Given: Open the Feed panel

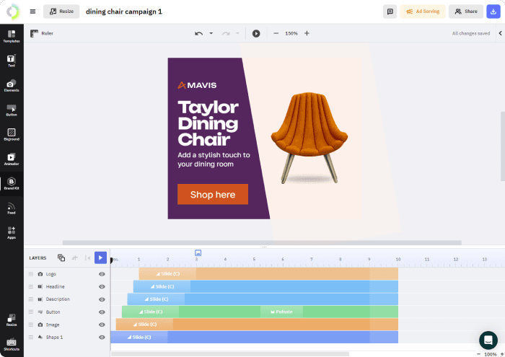Looking at the screenshot, I should 11,208.
